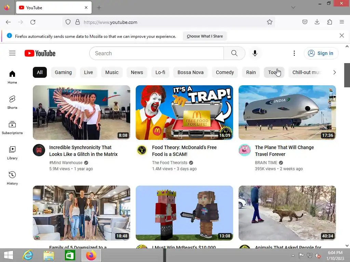Play the Ronald McDonald trap thumbnail
Screen dimensions: 350x262
184,113
